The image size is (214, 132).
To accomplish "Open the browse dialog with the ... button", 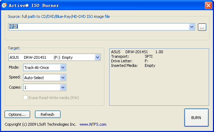I will pos(202,27).
